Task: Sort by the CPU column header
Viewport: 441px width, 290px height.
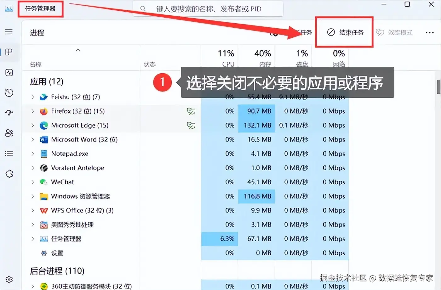Action: pyautogui.click(x=220, y=58)
